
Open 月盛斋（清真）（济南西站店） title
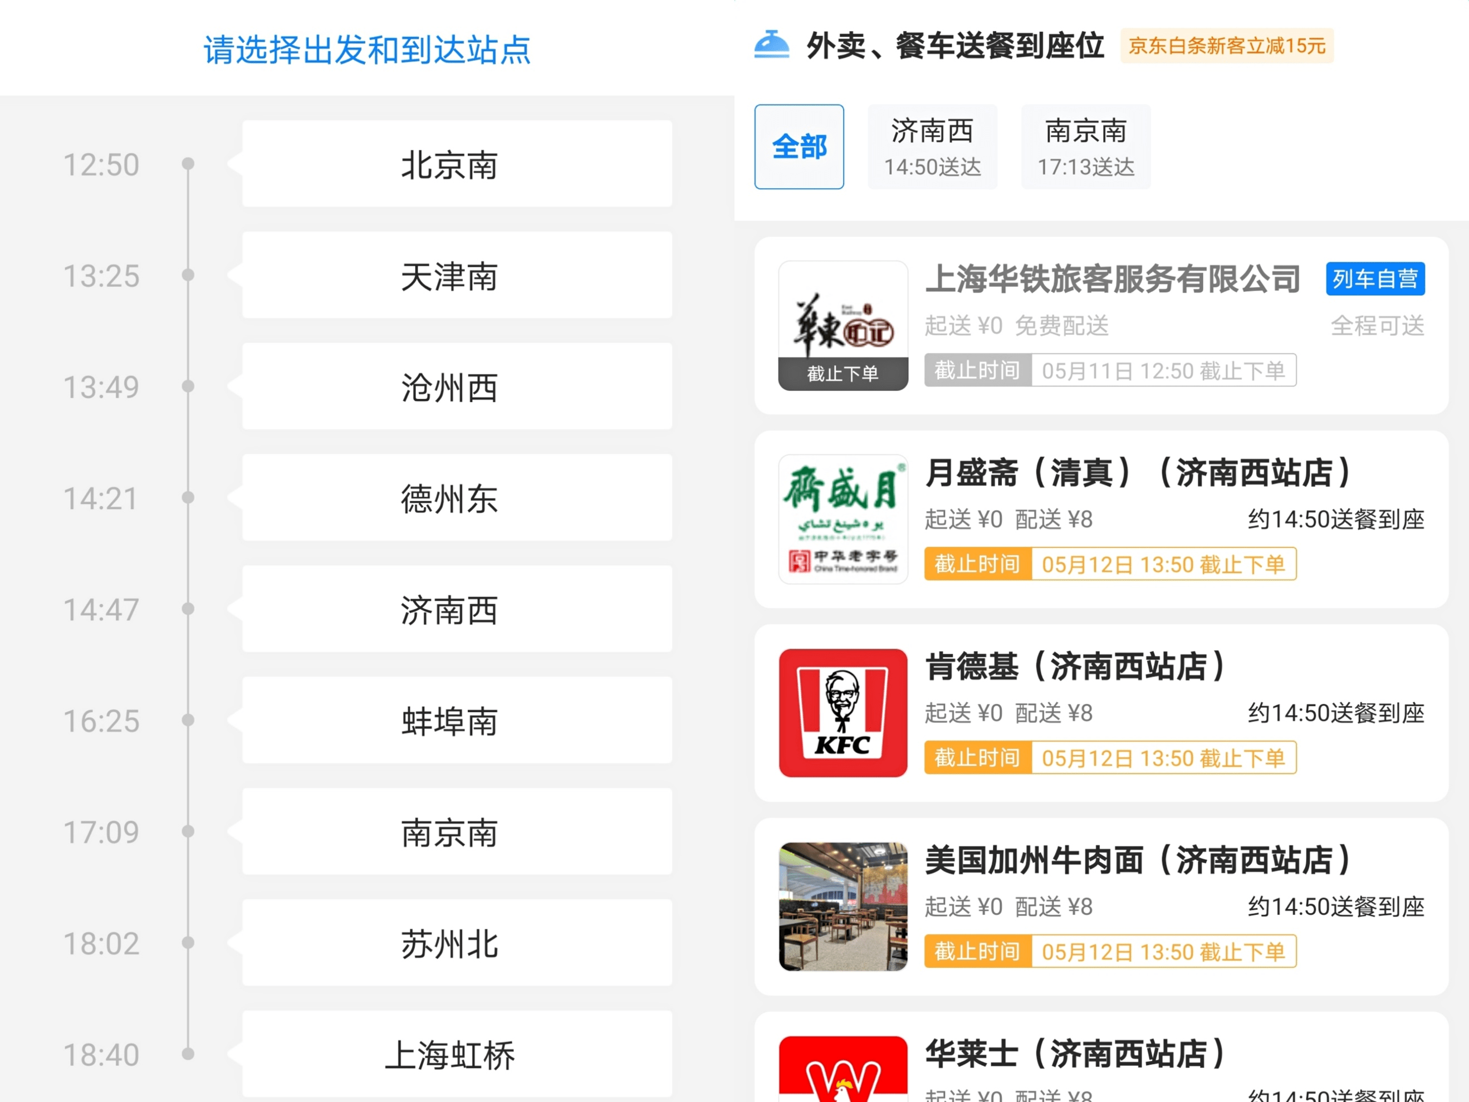pyautogui.click(x=1138, y=473)
